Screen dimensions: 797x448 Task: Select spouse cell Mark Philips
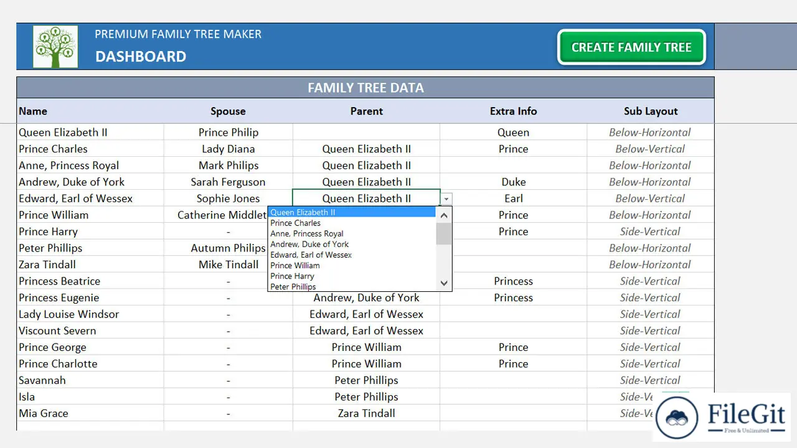point(229,166)
